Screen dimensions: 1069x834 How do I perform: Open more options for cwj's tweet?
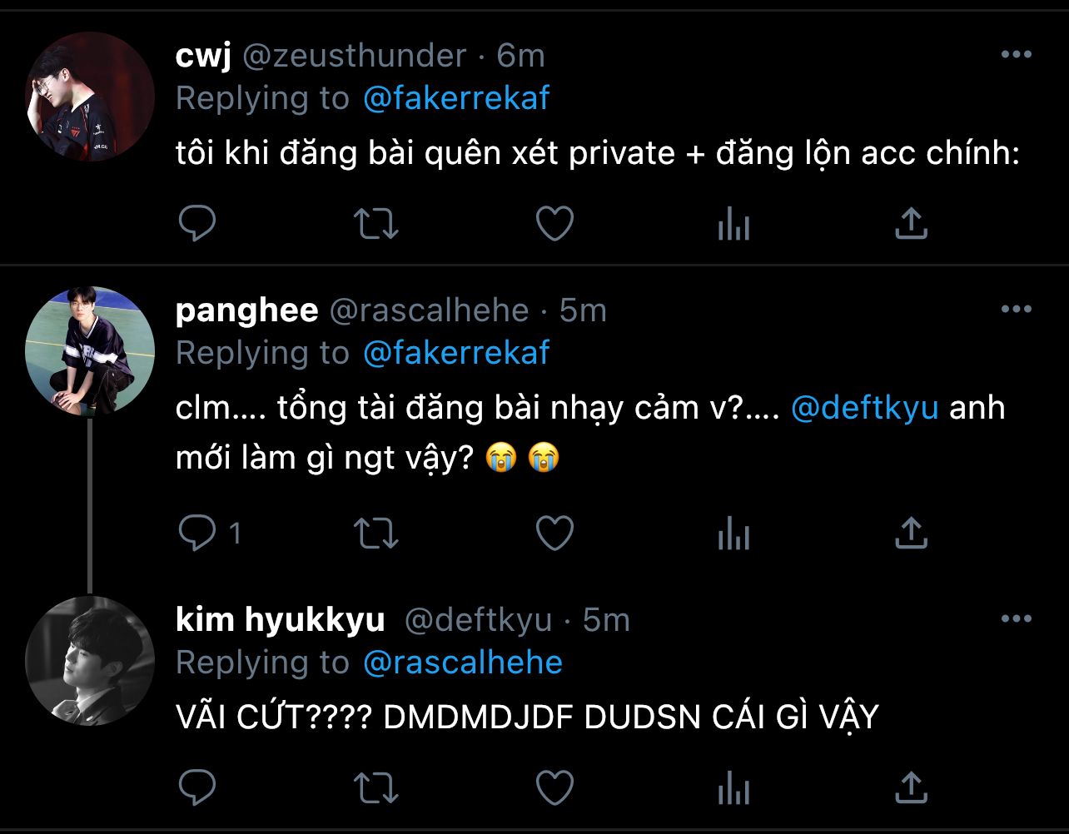coord(1016,55)
